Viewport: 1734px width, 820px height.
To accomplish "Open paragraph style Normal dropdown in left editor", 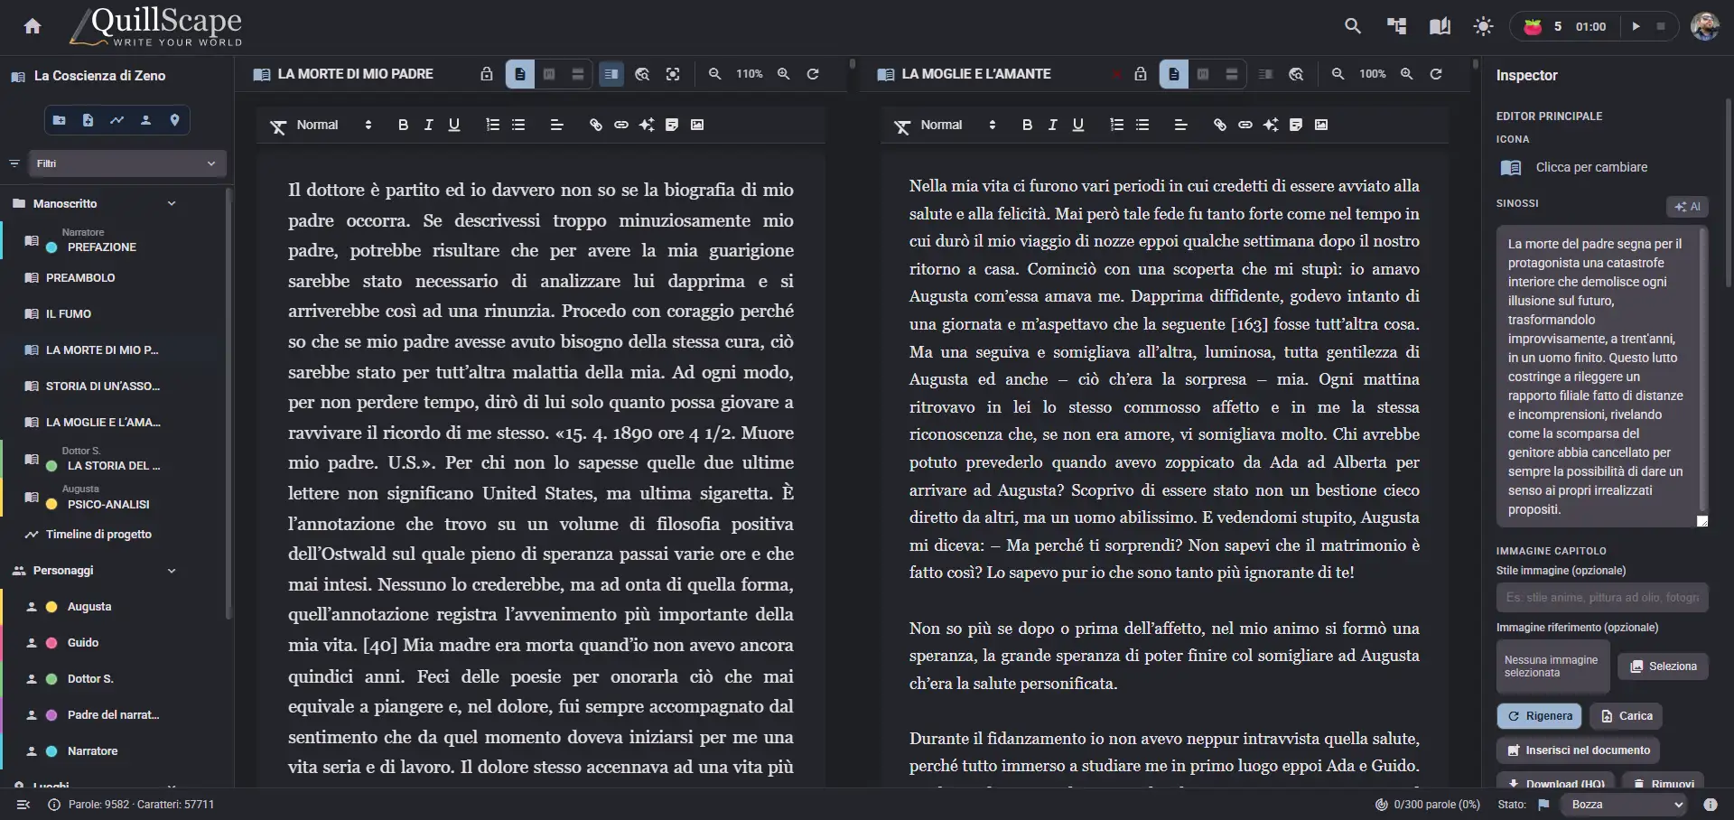I will point(334,125).
